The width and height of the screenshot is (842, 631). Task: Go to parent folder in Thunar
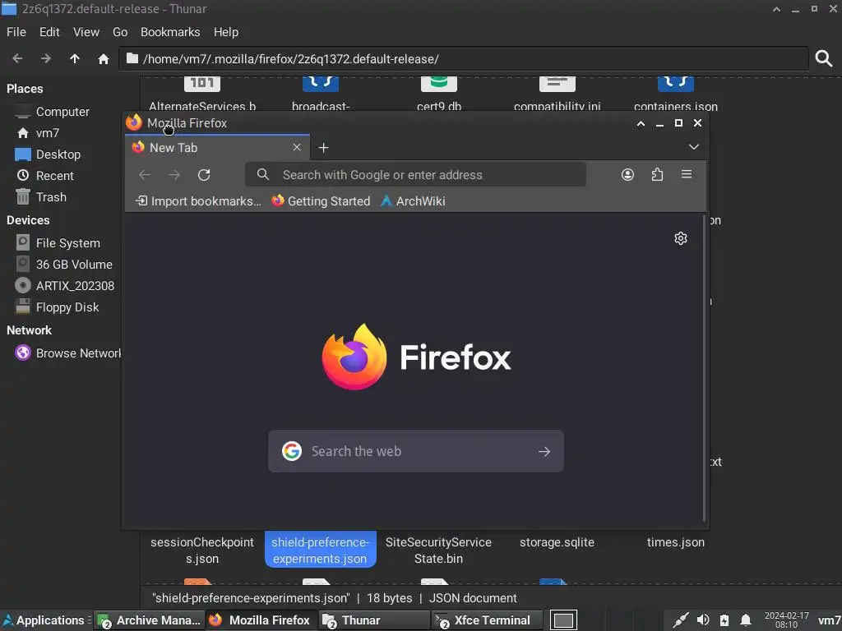(75, 58)
